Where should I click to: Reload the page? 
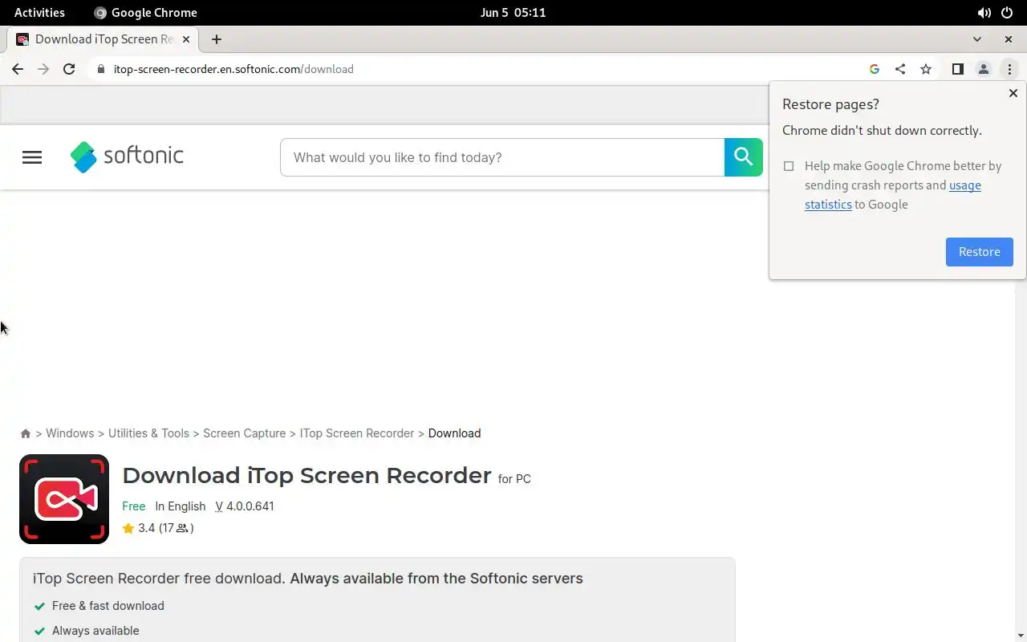pos(69,69)
